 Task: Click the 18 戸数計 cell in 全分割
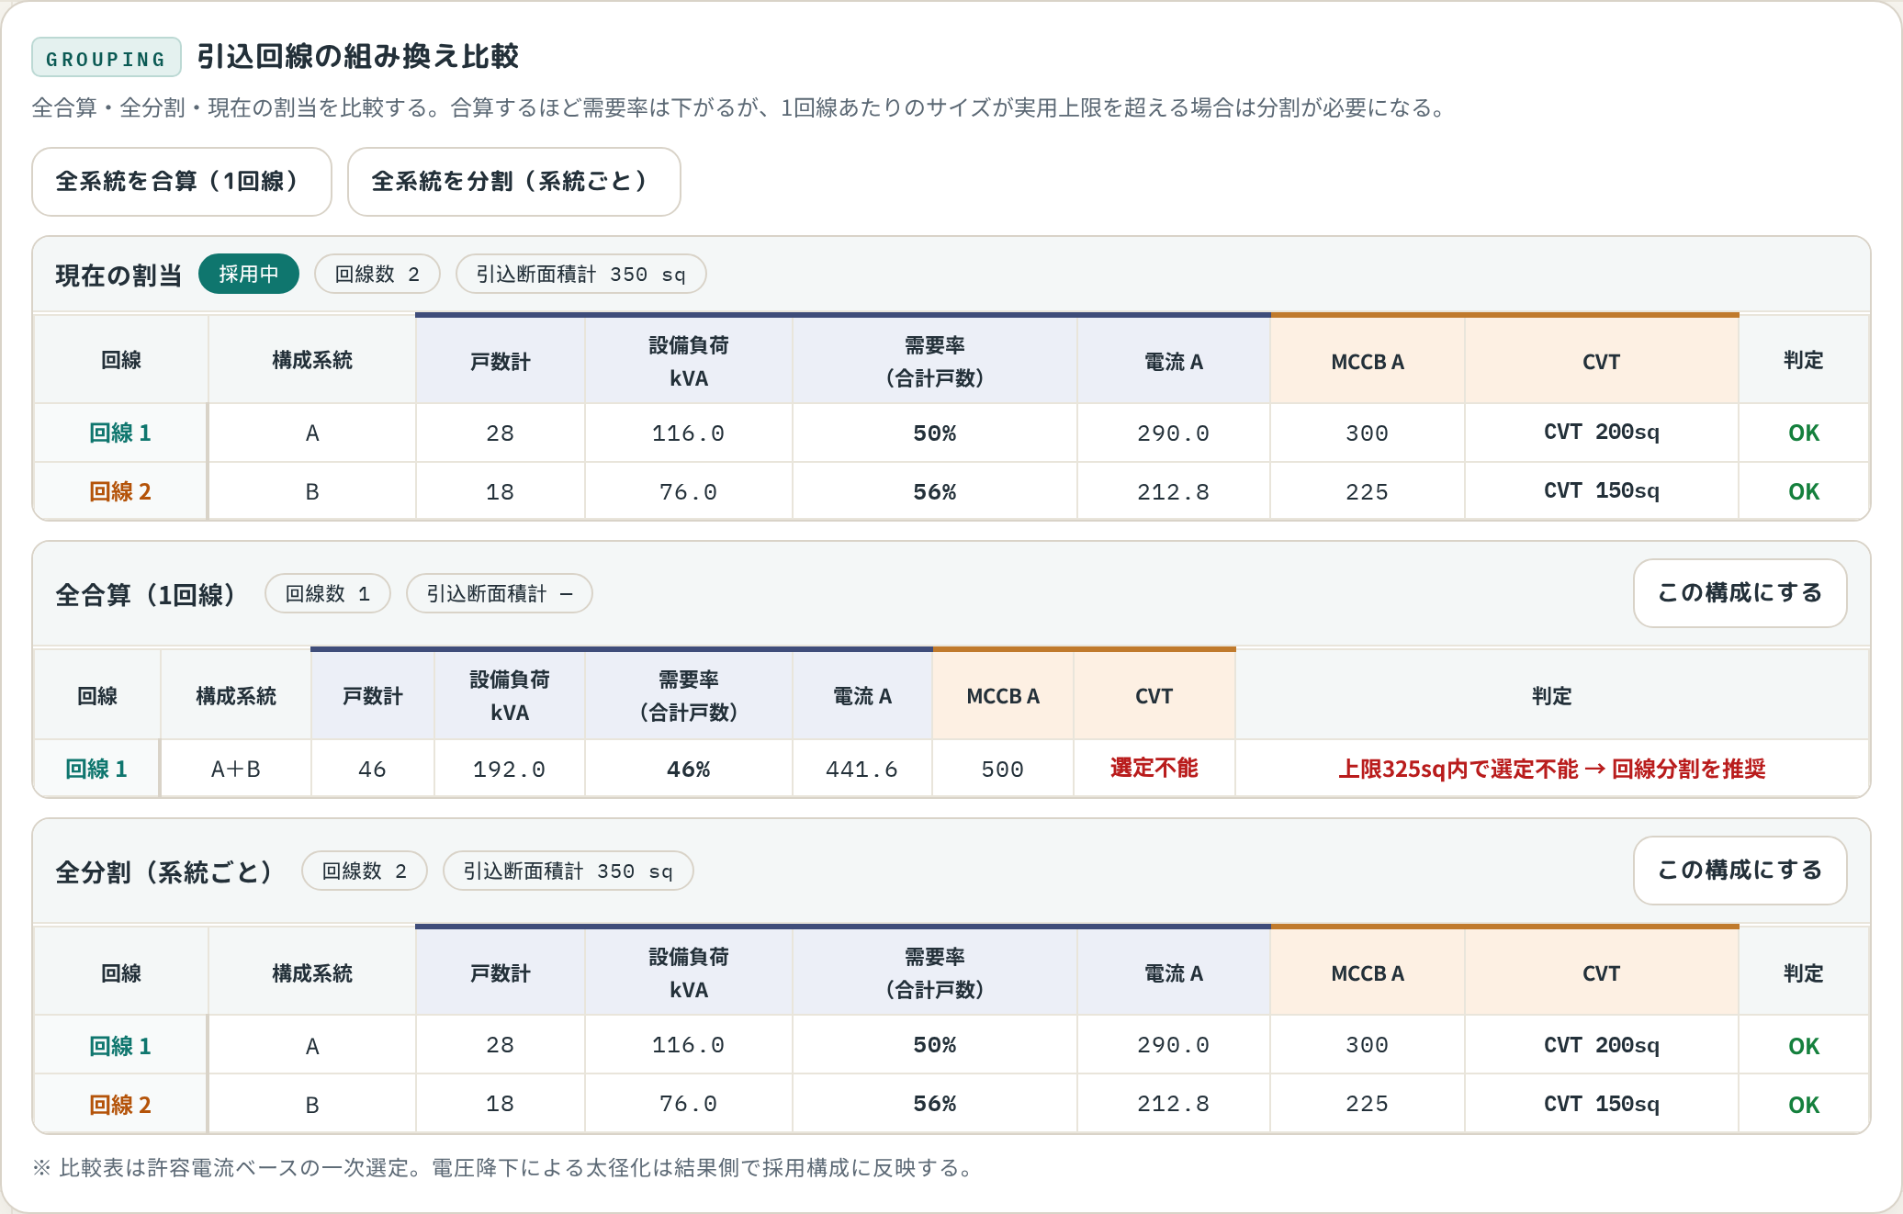pyautogui.click(x=501, y=1105)
